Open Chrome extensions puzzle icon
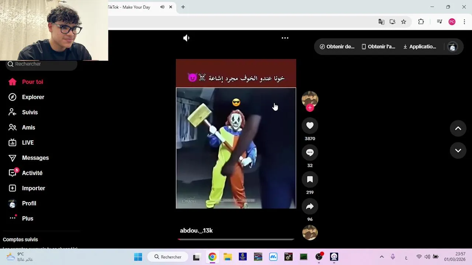472x265 pixels. pos(421,22)
